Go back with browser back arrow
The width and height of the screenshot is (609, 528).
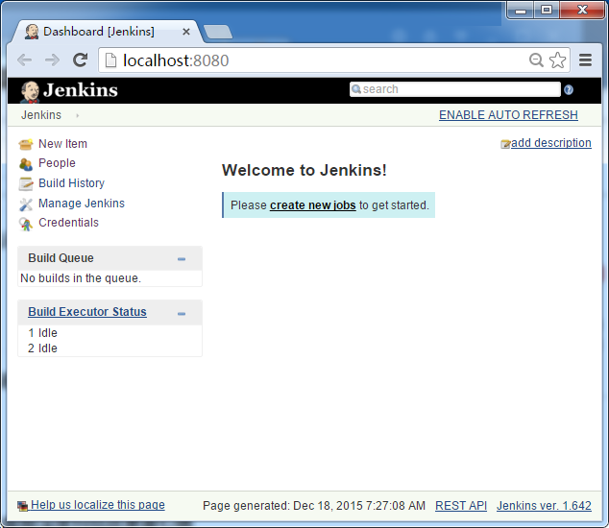tap(25, 60)
